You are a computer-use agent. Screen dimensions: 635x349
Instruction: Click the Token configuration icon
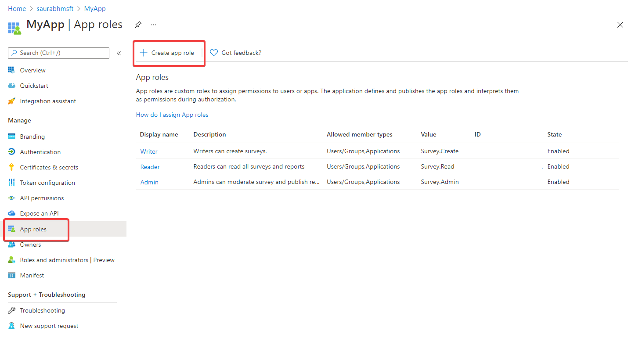pos(12,182)
